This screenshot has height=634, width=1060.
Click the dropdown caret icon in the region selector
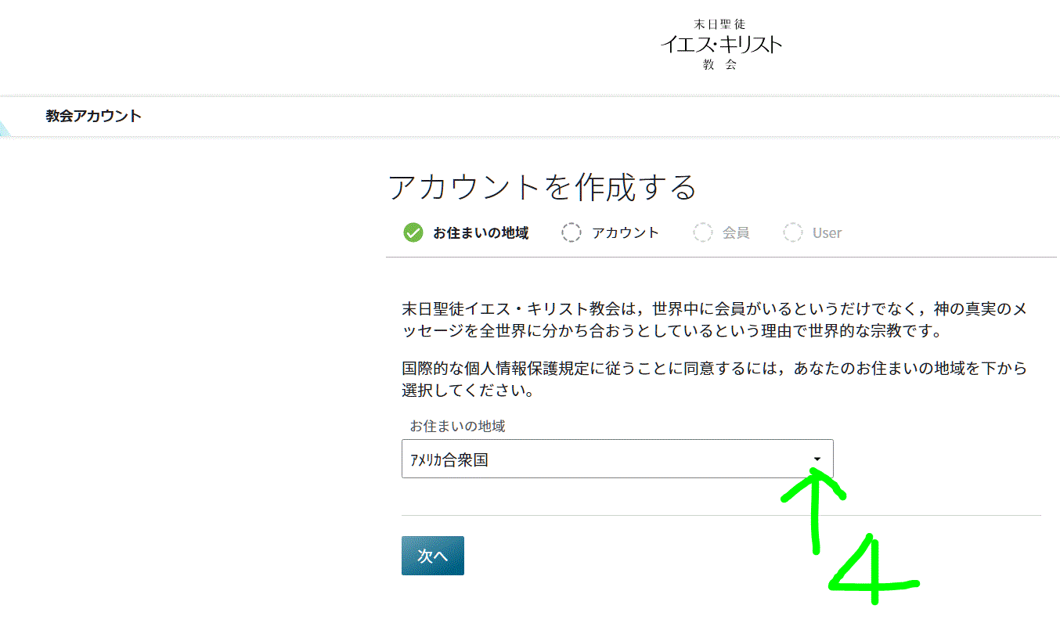817,459
